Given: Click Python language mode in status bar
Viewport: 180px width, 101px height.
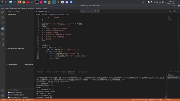Looking at the screenshot, I should pyautogui.click(x=169, y=100).
